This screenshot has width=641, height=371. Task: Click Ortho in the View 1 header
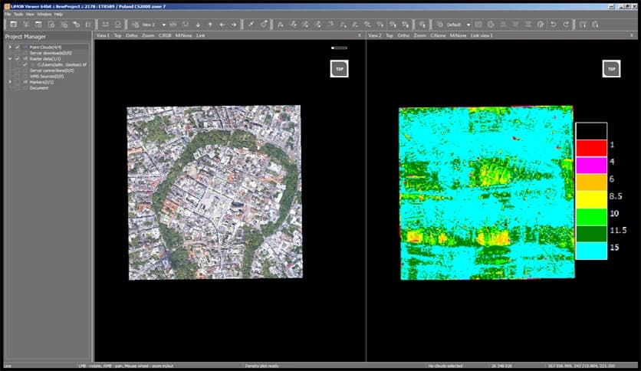[132, 35]
